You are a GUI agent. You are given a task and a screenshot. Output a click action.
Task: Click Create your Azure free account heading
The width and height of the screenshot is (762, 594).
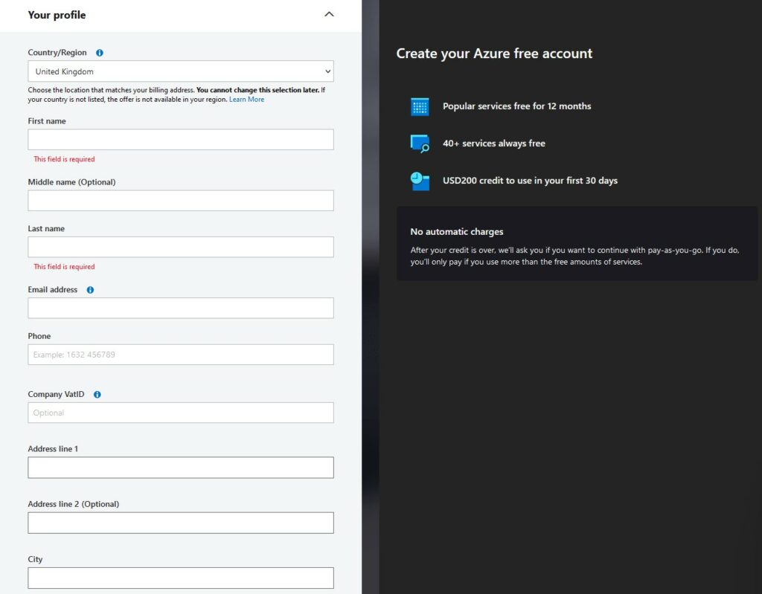tap(494, 54)
